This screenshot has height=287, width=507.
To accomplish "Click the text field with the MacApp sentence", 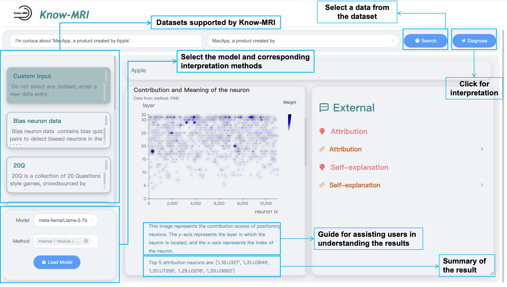I will click(x=106, y=41).
